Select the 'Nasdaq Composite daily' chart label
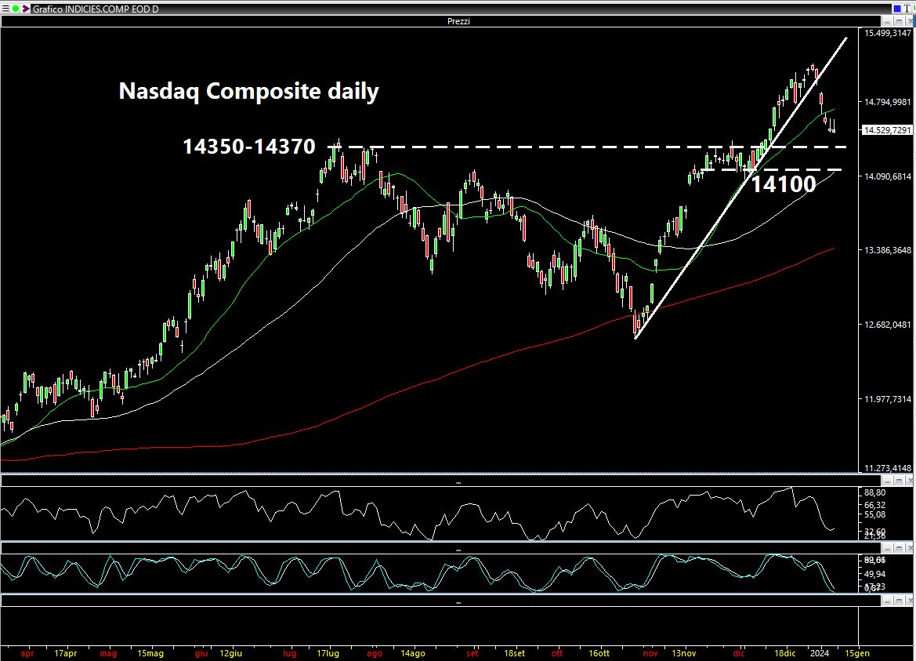The height and width of the screenshot is (661, 916). pos(249,91)
